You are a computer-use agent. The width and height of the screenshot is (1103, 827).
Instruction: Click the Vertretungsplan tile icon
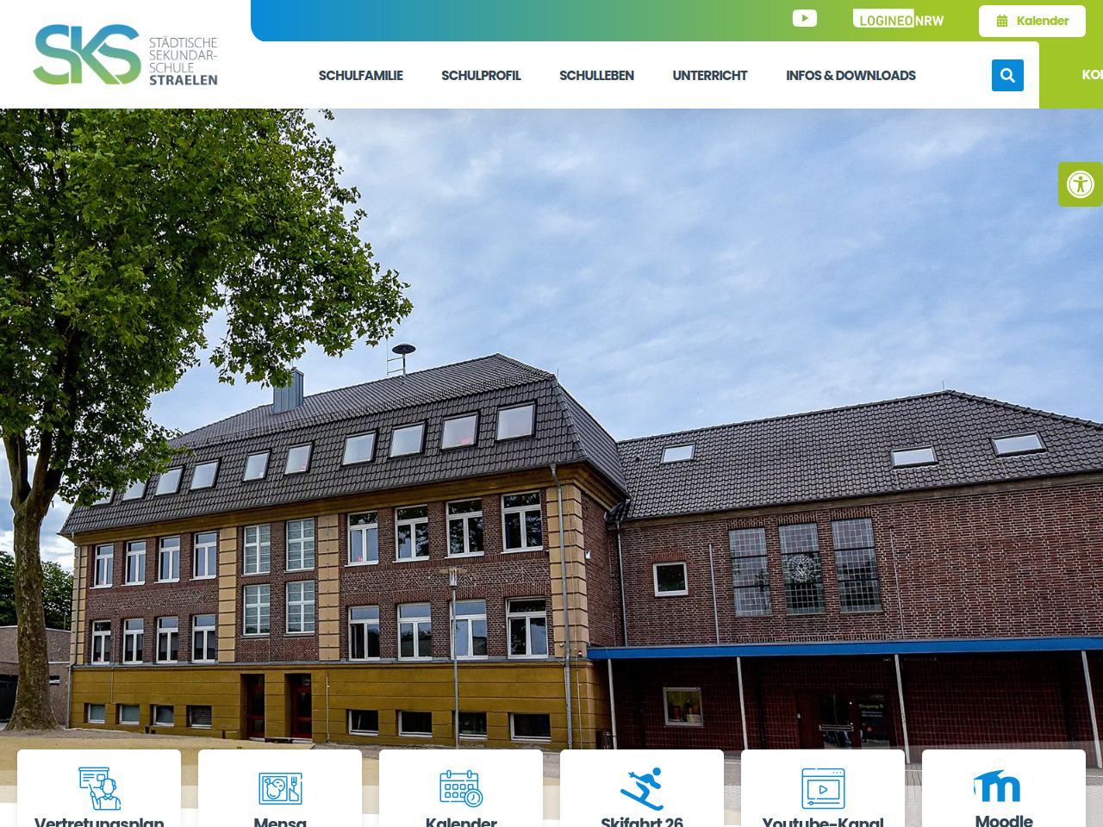99,787
